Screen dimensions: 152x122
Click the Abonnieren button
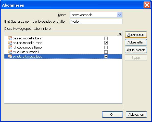pos(136,35)
